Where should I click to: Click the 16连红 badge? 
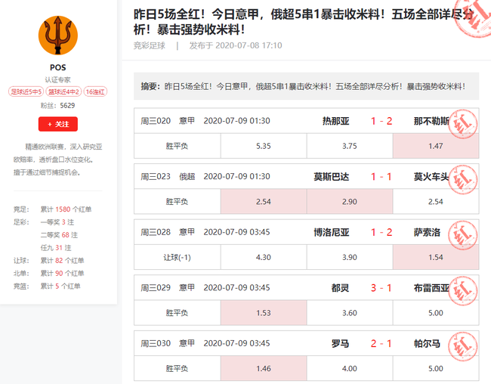(x=95, y=92)
